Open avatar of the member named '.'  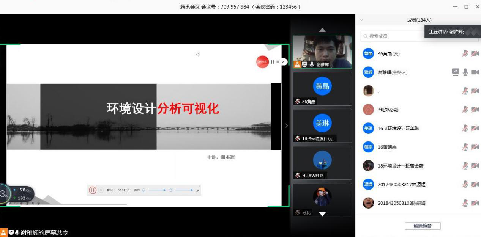tap(368, 91)
